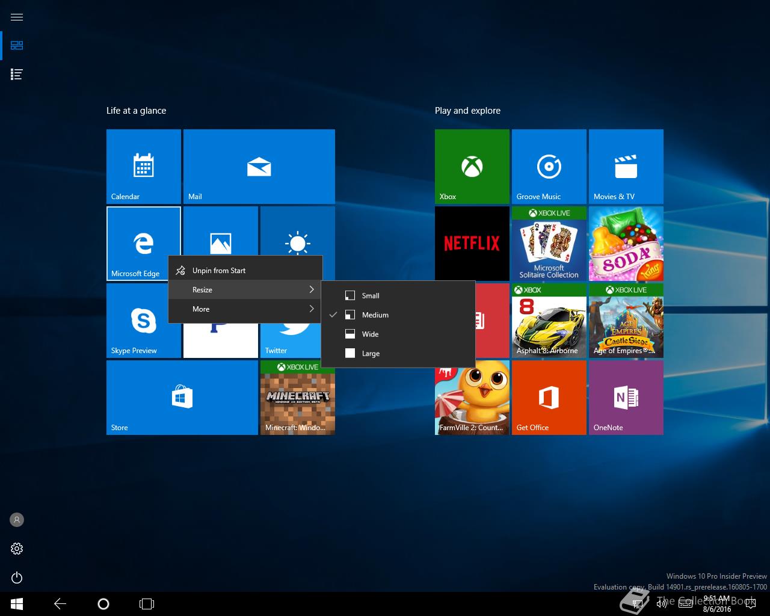Open Microsoft Solitaire Collection tile
Viewport: 770px width, 616px height.
point(549,244)
